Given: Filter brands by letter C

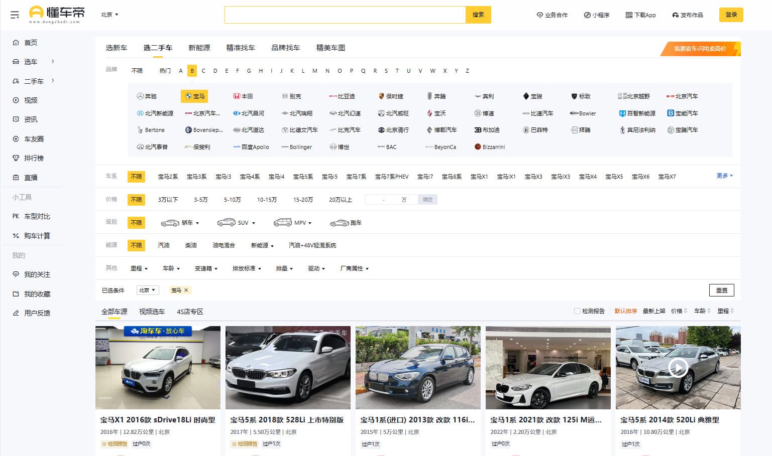Looking at the screenshot, I should (x=203, y=71).
